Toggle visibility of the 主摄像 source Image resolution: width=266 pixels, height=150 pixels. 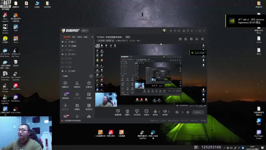(x=63, y=46)
